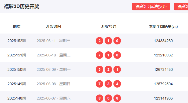Click first ball 8 in issue 2025148 row

pos(99,98)
